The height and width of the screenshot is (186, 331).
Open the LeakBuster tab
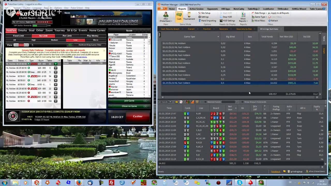coord(268,9)
